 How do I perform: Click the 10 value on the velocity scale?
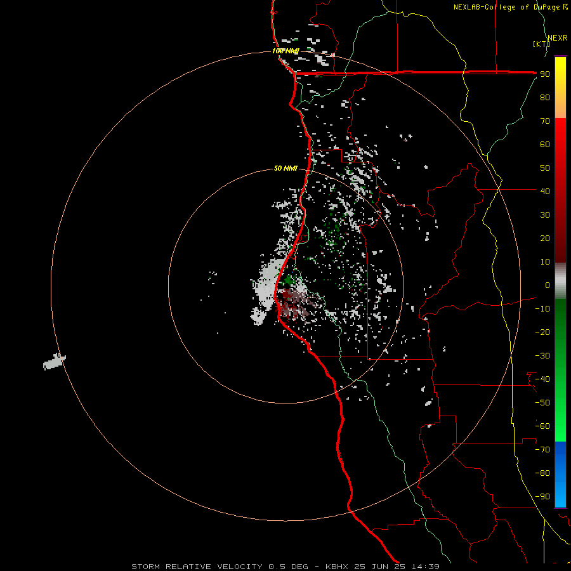coord(545,262)
